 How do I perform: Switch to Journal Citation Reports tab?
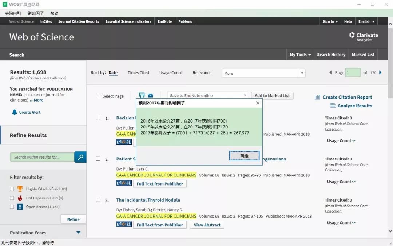(79, 21)
